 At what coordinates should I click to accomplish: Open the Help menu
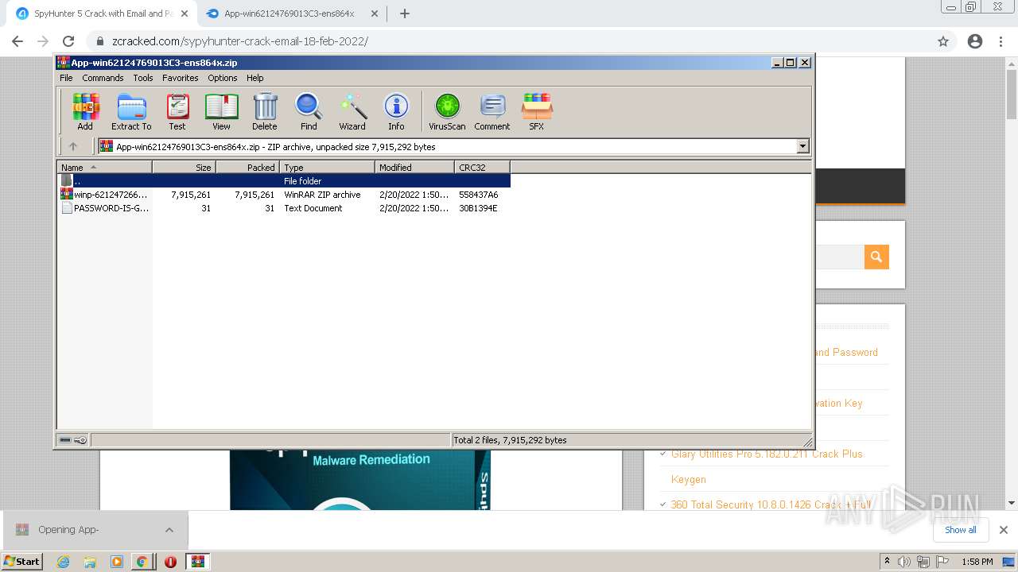coord(255,78)
